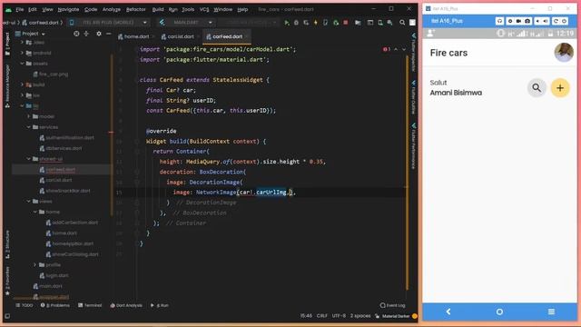Open the Flutter Outline side panel
The width and height of the screenshot is (581, 327).
point(414,97)
